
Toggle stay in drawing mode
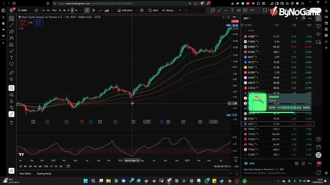point(11,95)
